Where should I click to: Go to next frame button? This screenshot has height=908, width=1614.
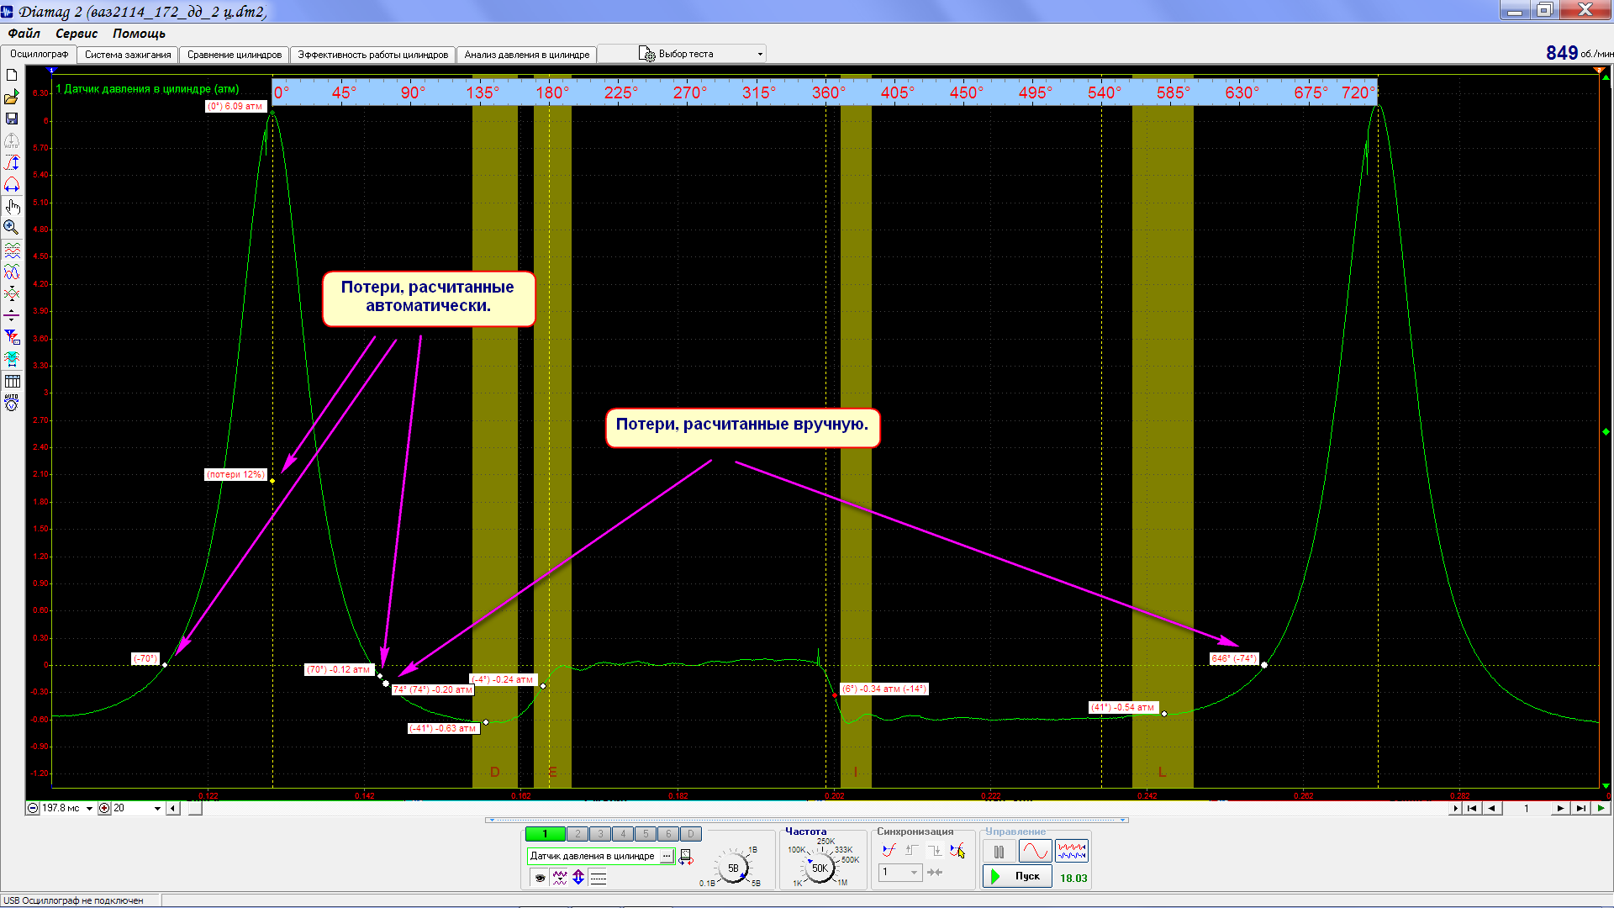coord(1559,809)
